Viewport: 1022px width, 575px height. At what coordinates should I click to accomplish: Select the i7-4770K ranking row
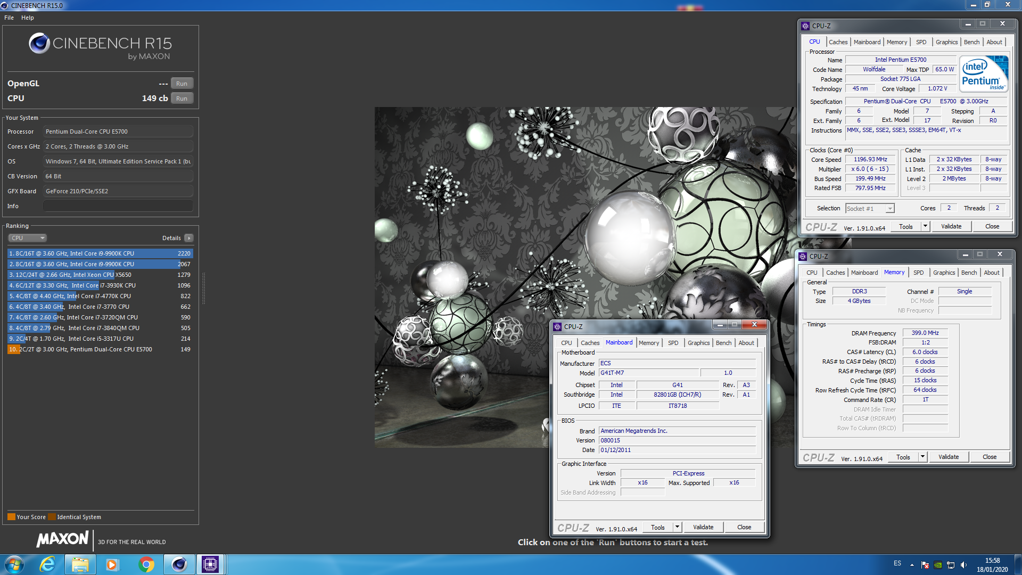pyautogui.click(x=100, y=296)
